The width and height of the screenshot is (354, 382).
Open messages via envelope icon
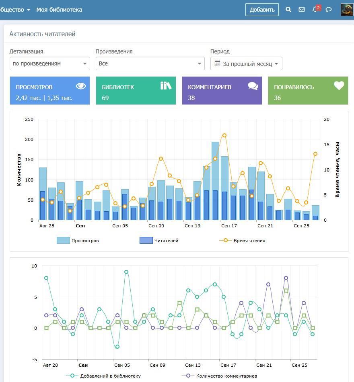click(302, 10)
